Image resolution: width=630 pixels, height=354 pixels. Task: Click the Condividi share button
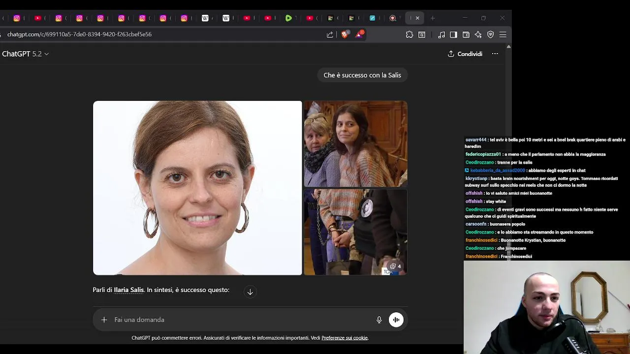click(x=465, y=54)
